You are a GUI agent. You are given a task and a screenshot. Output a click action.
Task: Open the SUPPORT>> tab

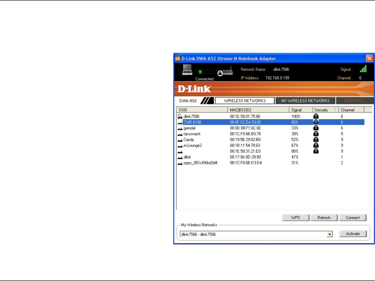tap(355, 101)
